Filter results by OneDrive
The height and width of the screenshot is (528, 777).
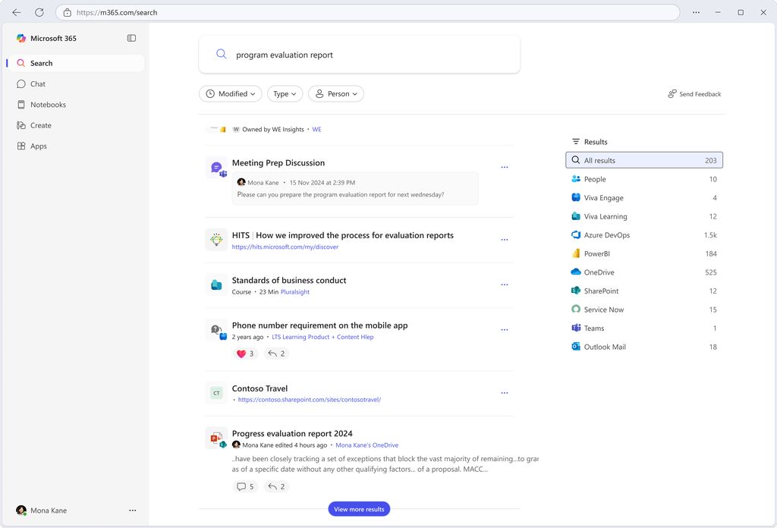click(x=643, y=272)
